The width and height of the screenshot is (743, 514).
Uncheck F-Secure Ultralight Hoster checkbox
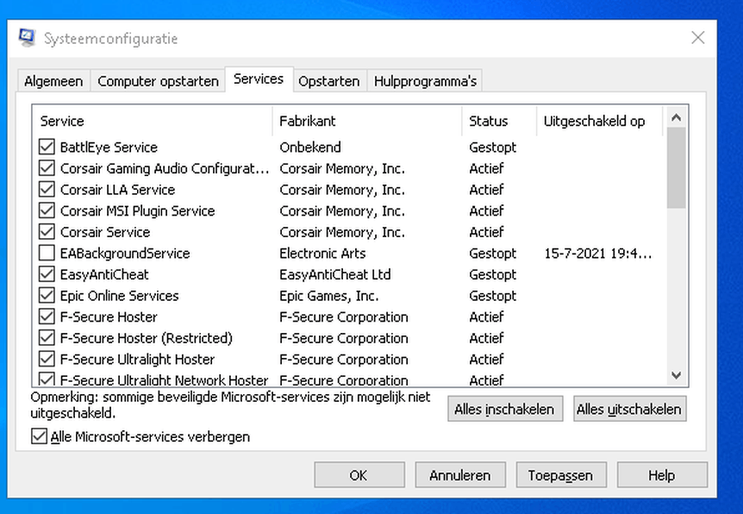coord(47,359)
